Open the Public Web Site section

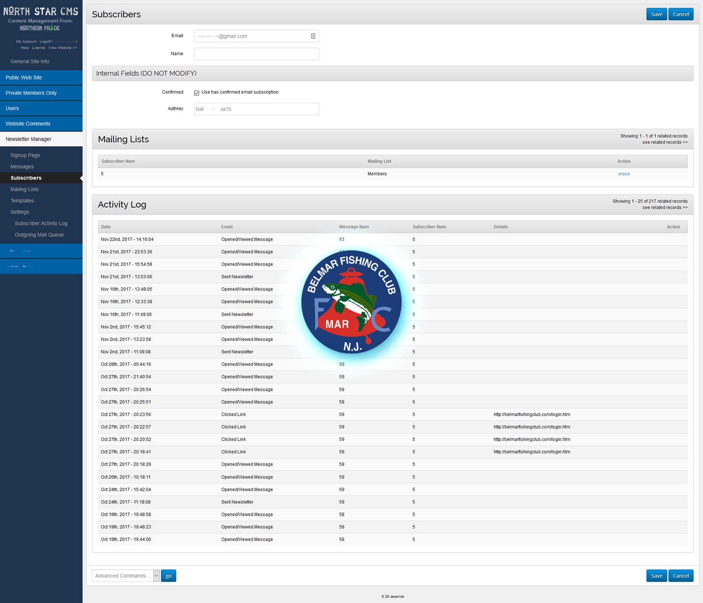point(41,77)
